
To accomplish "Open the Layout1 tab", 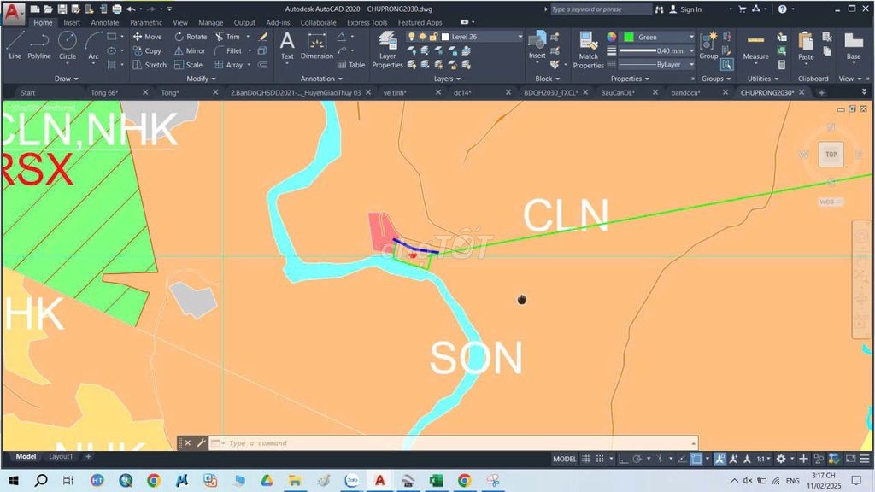I will (x=61, y=456).
